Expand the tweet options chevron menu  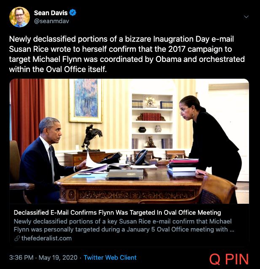(247, 17)
